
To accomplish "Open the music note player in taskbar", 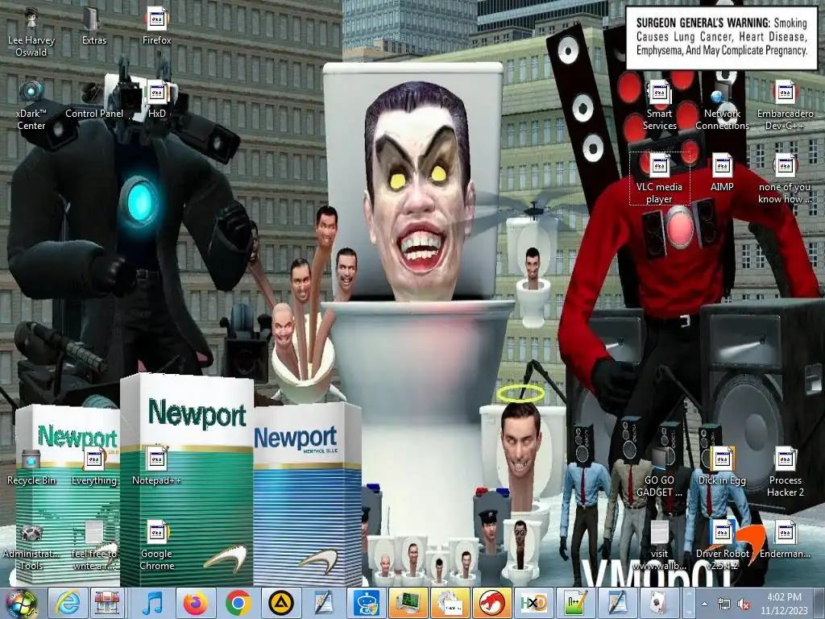I will [152, 603].
